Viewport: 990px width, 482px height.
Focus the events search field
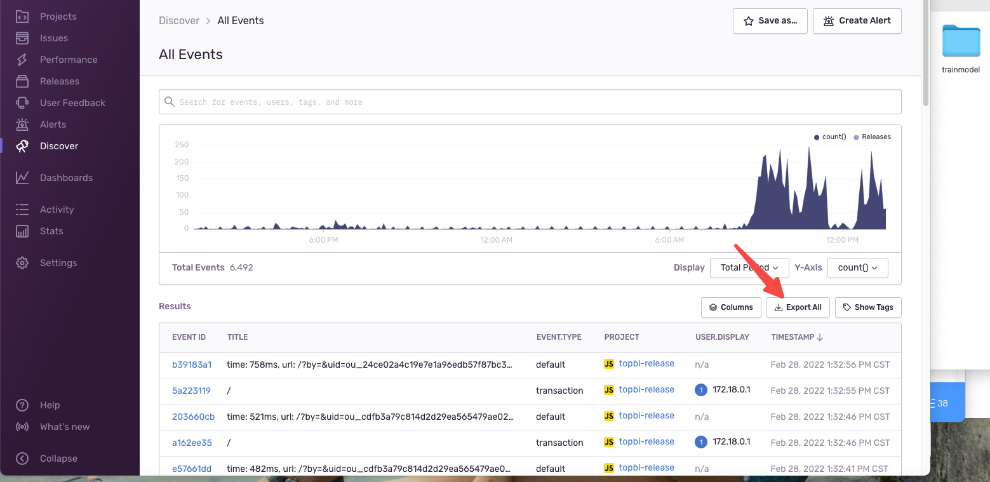pyautogui.click(x=530, y=102)
